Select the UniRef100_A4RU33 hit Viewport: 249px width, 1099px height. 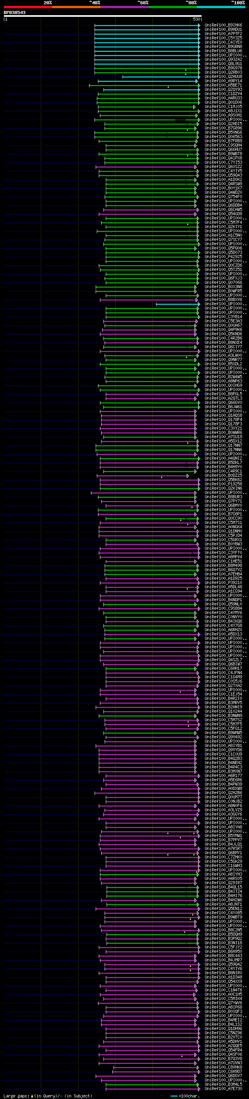coord(223,98)
